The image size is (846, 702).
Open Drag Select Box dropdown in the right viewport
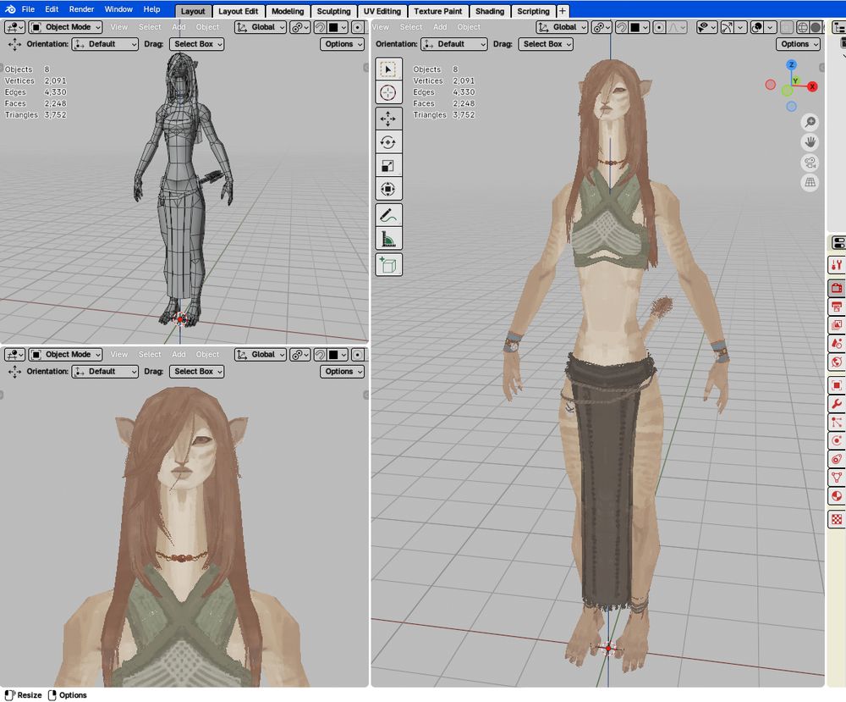546,44
